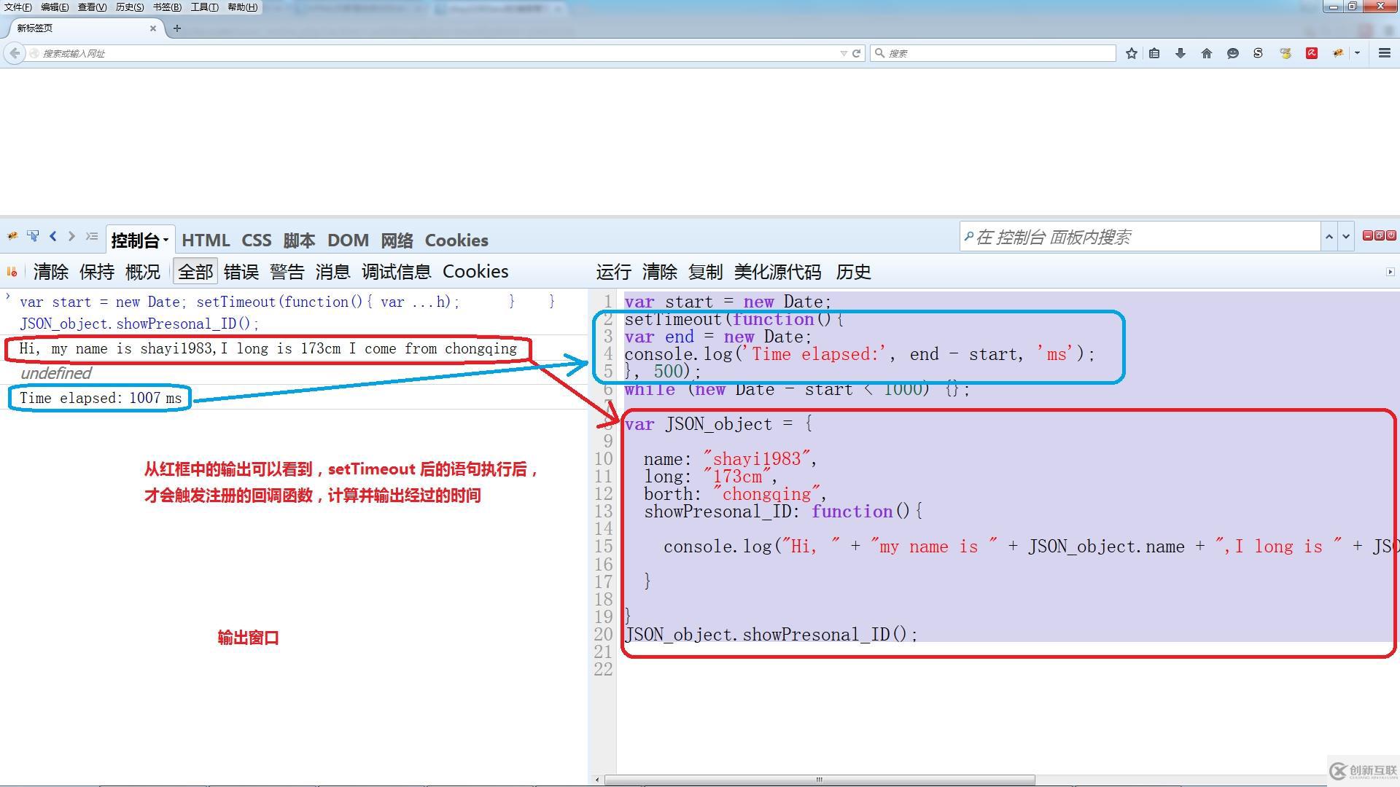1400x787 pixels.
Task: Click 复制 in command editor toolbar
Action: pyautogui.click(x=706, y=272)
